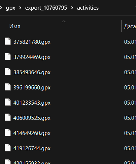Select the 396199660.gpx file icon
The image size is (136, 164).
(8, 87)
